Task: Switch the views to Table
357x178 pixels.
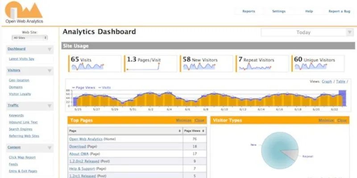Action: pyautogui.click(x=340, y=81)
